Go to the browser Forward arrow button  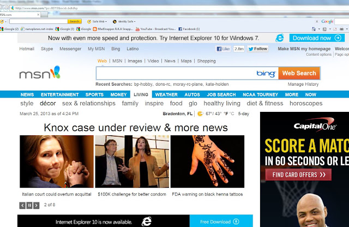tap(5, 8)
